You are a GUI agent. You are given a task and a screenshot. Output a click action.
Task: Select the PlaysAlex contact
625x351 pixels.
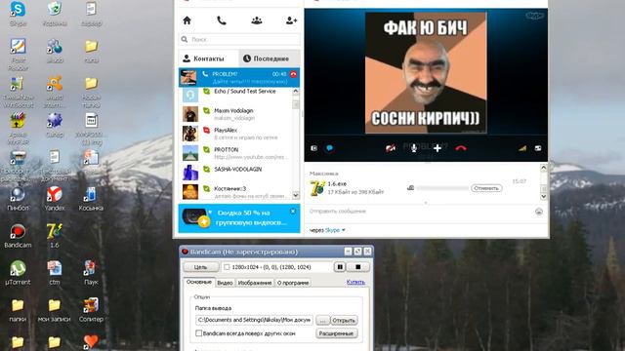(x=236, y=134)
